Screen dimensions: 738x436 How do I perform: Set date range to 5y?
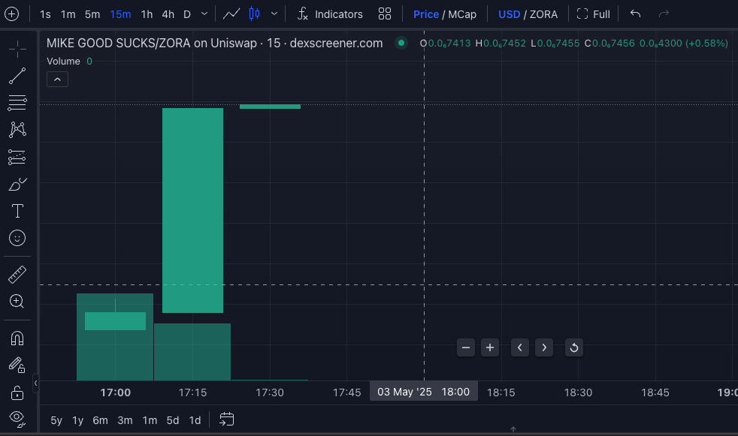(x=56, y=420)
